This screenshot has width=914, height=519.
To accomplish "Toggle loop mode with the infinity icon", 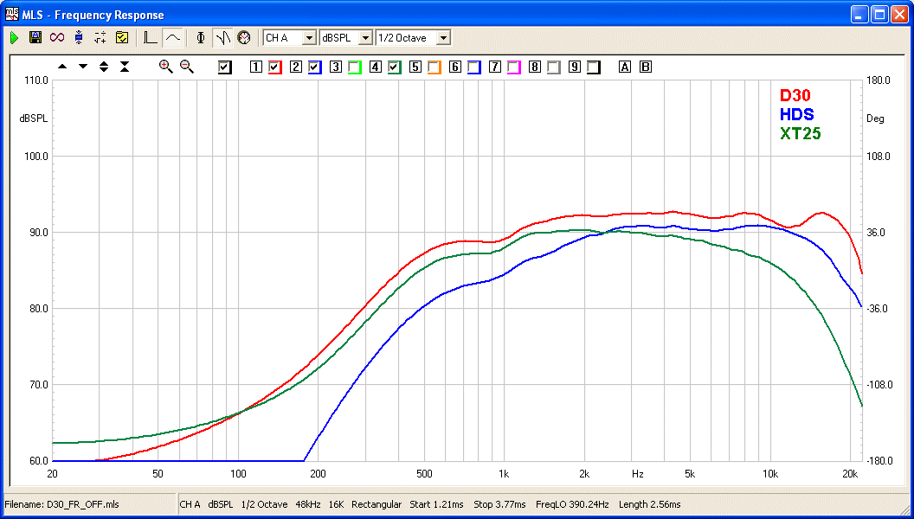I will pos(57,38).
